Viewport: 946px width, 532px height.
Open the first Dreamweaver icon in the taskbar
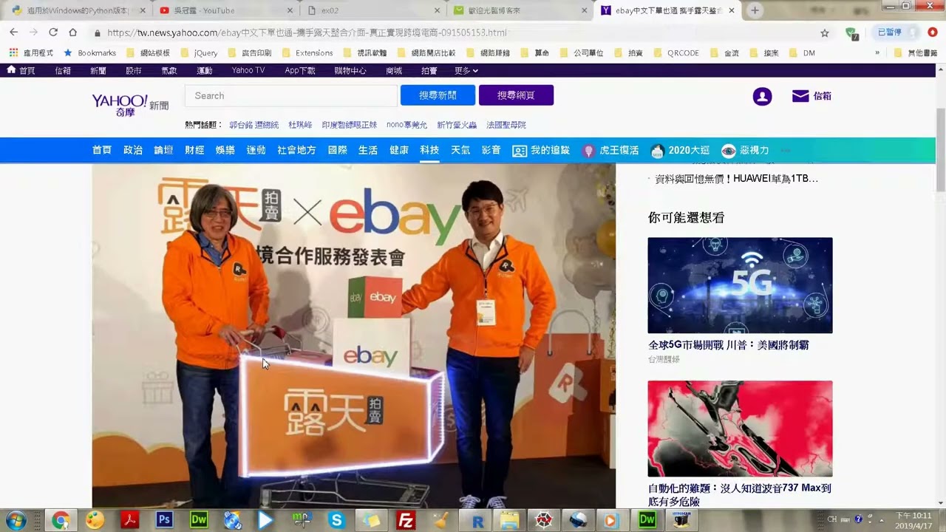tap(199, 520)
